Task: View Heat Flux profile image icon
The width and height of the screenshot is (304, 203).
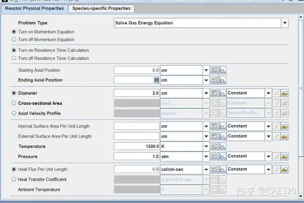Action: [285, 169]
